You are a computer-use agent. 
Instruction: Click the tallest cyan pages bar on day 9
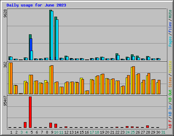pos(52,35)
